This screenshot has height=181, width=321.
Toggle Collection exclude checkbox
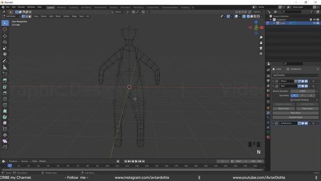(311, 20)
